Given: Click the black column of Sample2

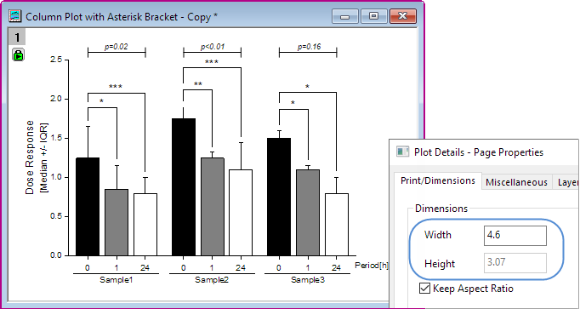Looking at the screenshot, I should coord(184,187).
